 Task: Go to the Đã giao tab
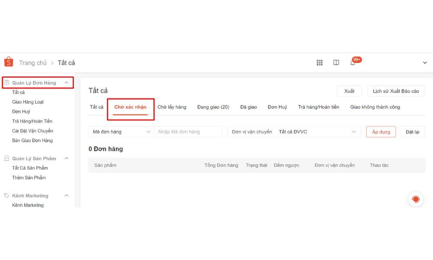[249, 107]
